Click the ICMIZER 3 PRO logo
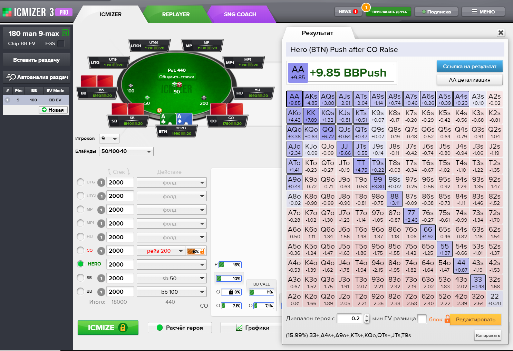This screenshot has width=513, height=351. (37, 12)
